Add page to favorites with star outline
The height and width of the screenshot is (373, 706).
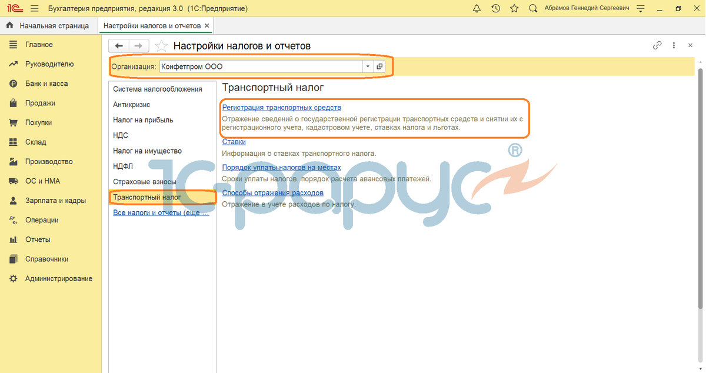click(x=161, y=46)
